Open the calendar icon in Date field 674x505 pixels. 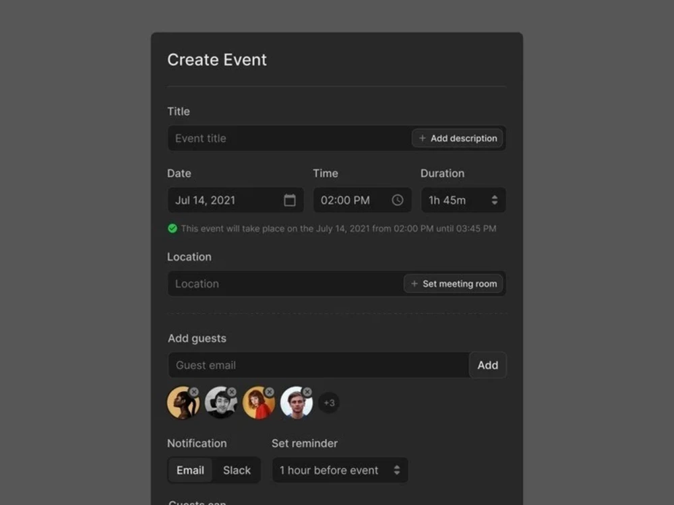tap(290, 200)
